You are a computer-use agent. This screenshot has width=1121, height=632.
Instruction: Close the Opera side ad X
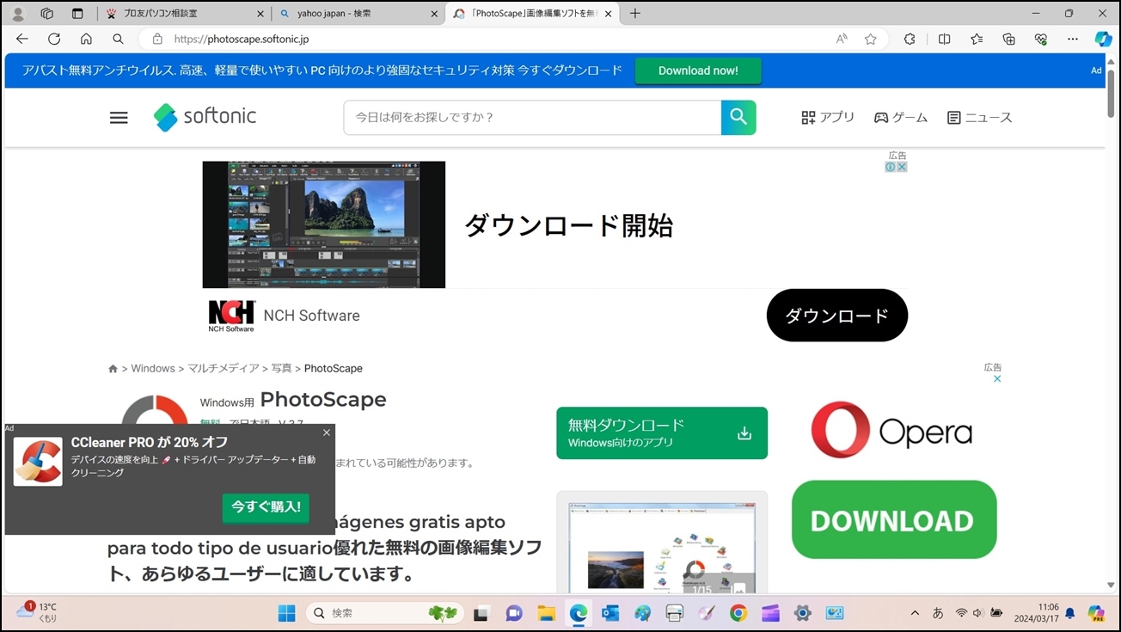(997, 378)
